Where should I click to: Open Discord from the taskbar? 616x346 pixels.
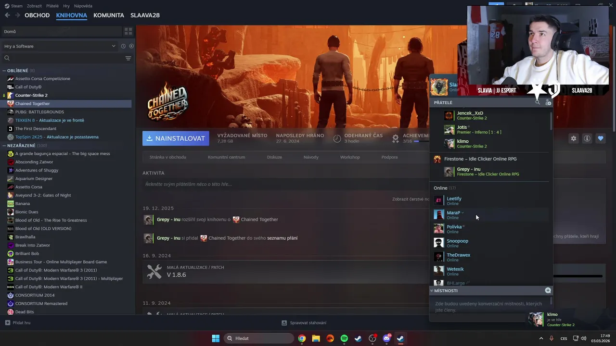[x=386, y=338]
